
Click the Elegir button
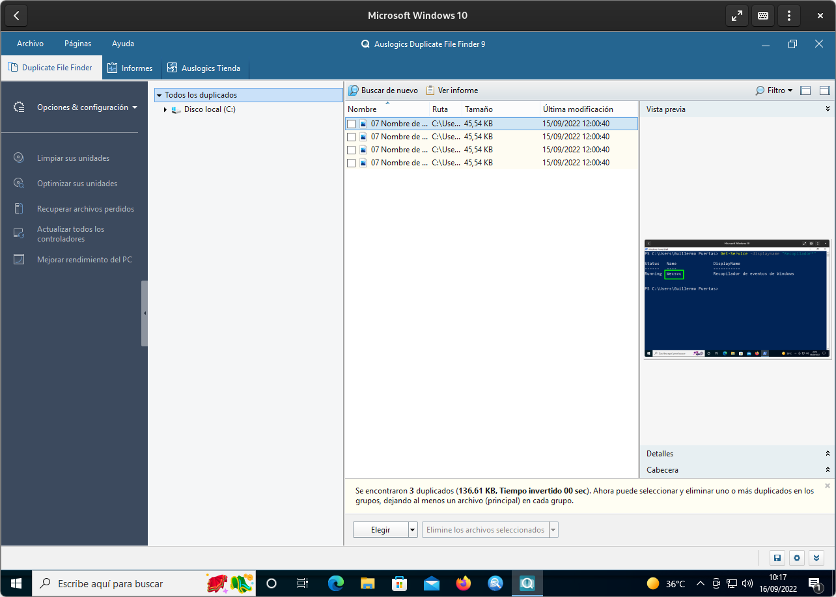(380, 530)
